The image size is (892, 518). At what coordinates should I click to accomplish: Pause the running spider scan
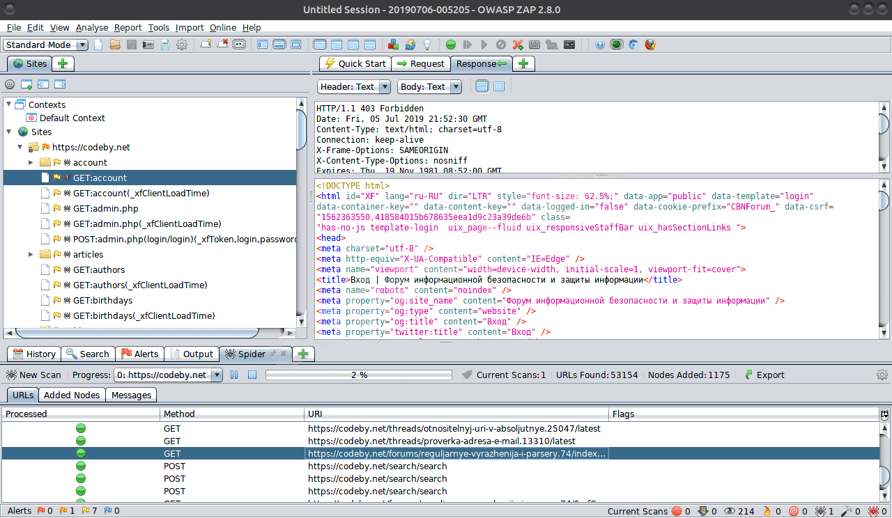(234, 375)
